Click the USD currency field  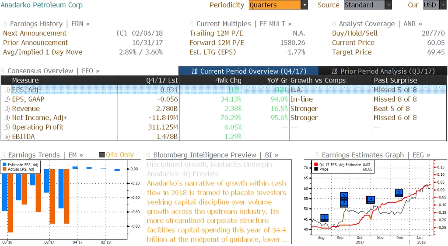tap(431, 5)
